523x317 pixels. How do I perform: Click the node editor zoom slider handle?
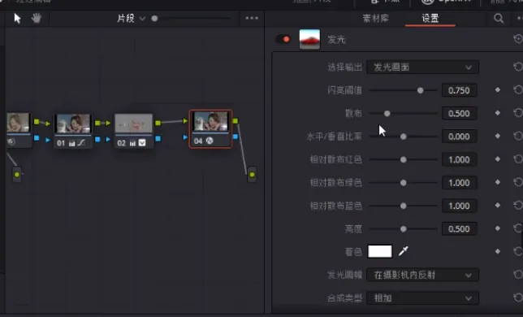(x=154, y=19)
